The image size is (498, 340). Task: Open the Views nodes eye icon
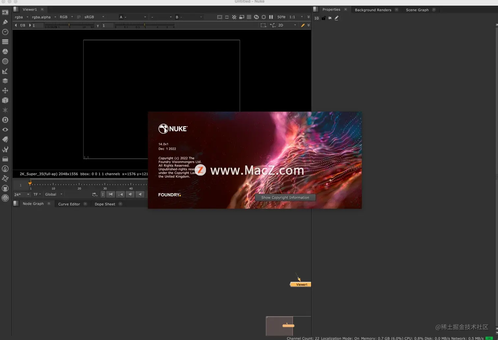click(5, 130)
